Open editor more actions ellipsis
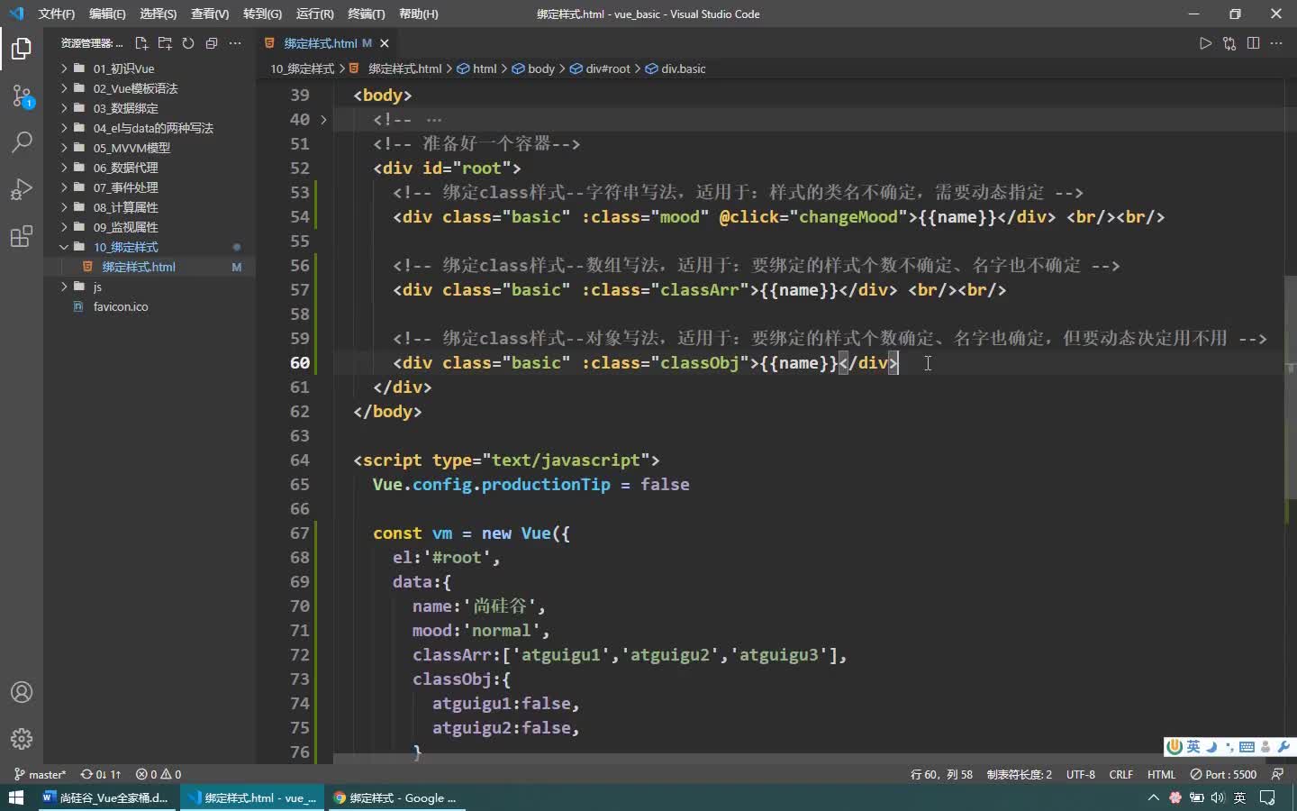 tap(1276, 43)
